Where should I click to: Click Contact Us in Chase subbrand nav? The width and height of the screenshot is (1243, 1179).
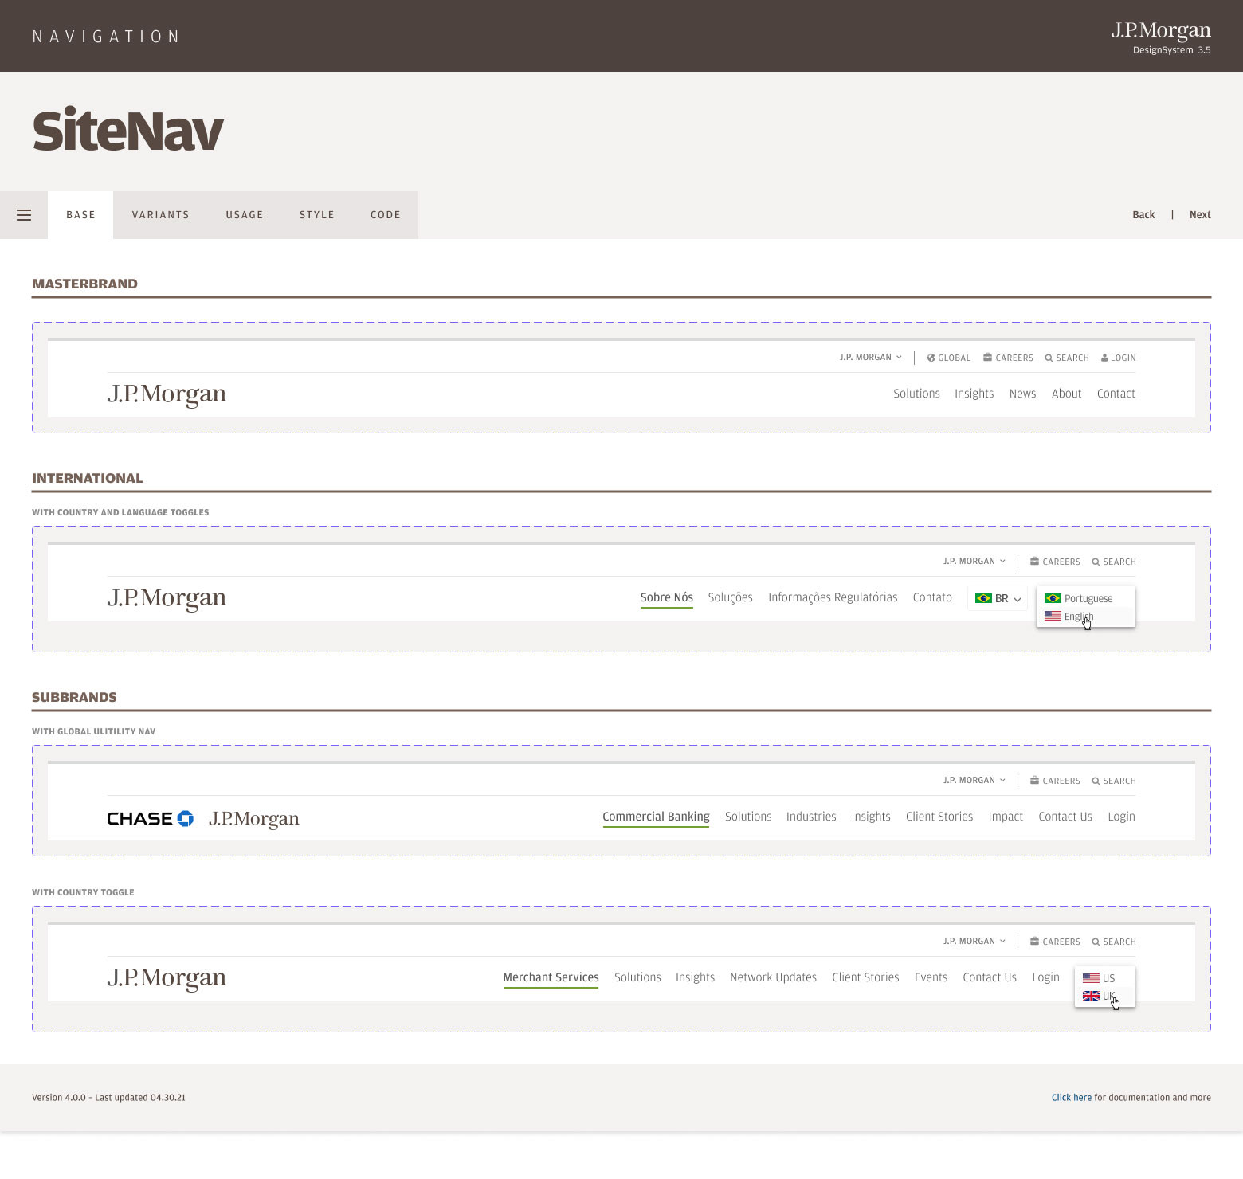(1065, 817)
